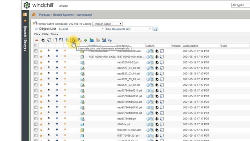Click the CAD document icon for F537-00000-000_SKEL

[82, 57]
